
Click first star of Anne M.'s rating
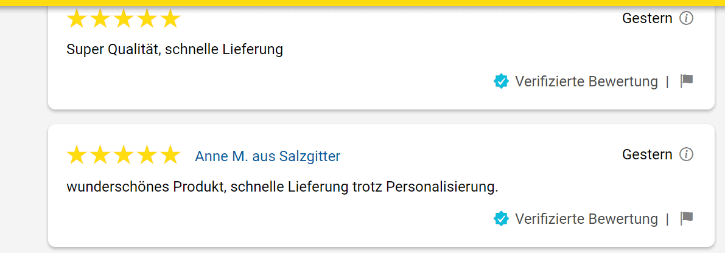click(77, 154)
